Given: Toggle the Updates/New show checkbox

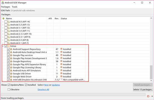Looking at the screenshot, I should [9, 85].
